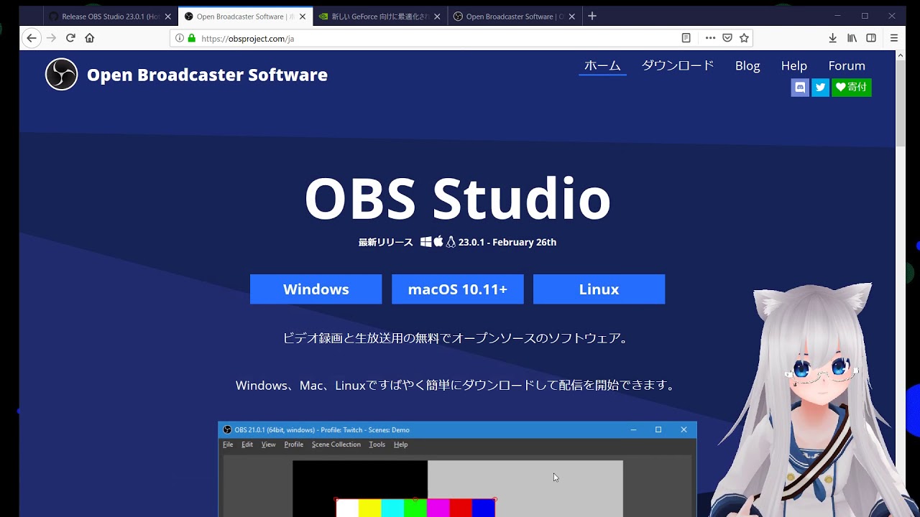Open page actions three-dot menu
The height and width of the screenshot is (517, 920).
710,38
